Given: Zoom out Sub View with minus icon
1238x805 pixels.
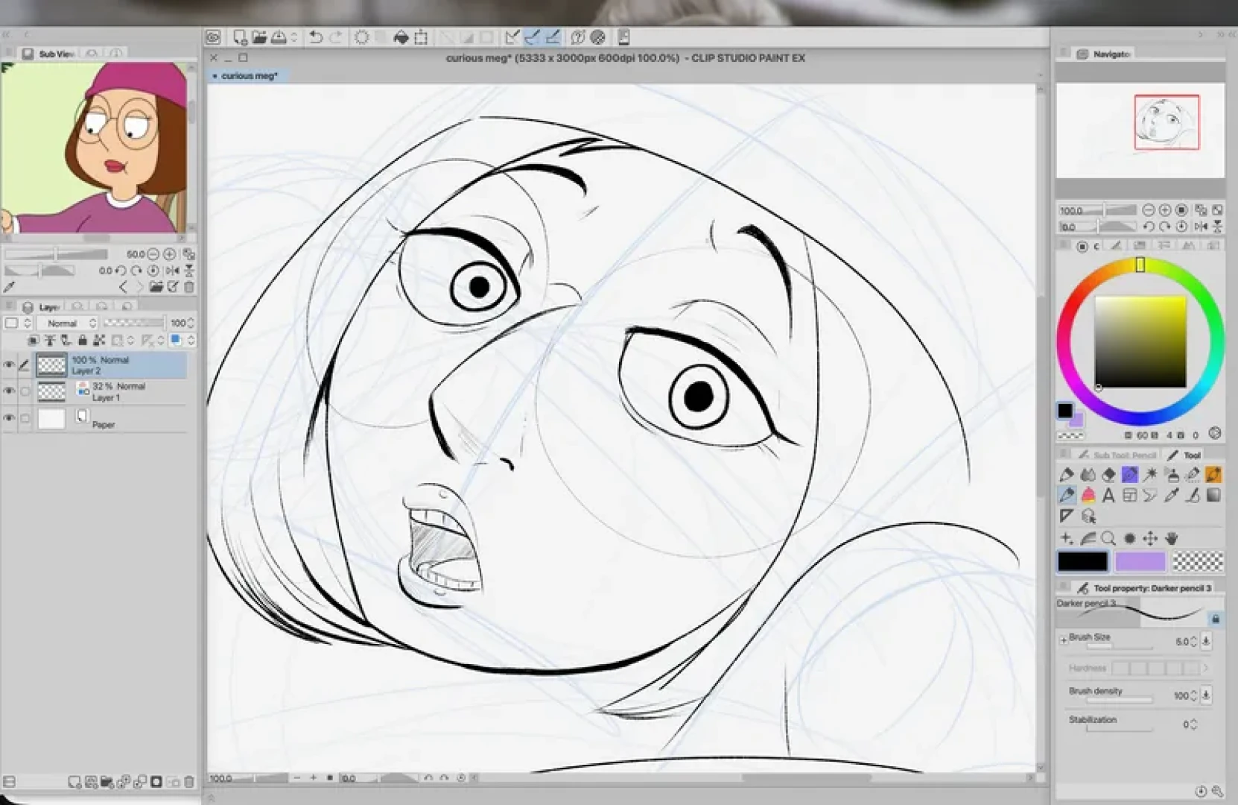Looking at the screenshot, I should 153,254.
